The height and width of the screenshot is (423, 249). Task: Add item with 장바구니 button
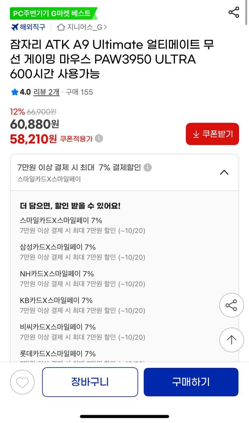[x=90, y=382]
